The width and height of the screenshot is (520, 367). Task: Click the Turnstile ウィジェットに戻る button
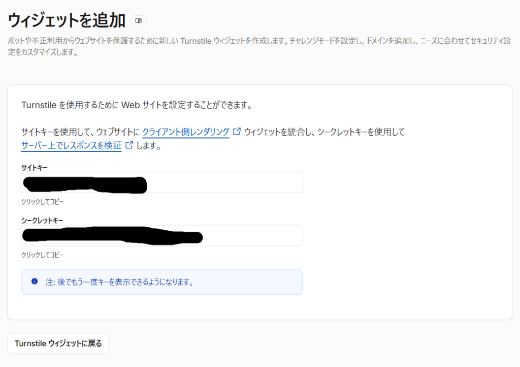[58, 344]
